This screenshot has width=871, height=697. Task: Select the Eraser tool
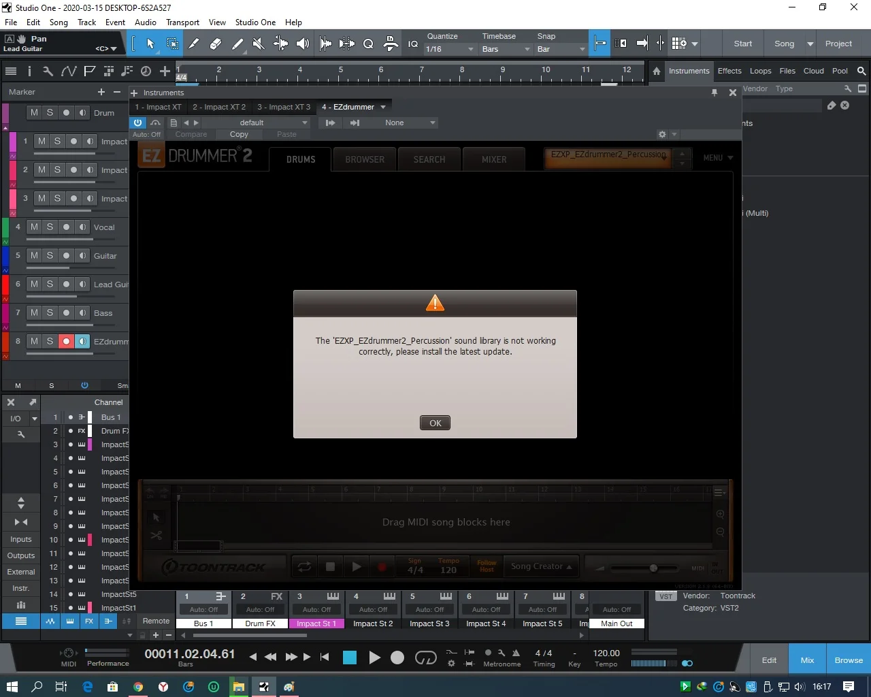(x=216, y=44)
